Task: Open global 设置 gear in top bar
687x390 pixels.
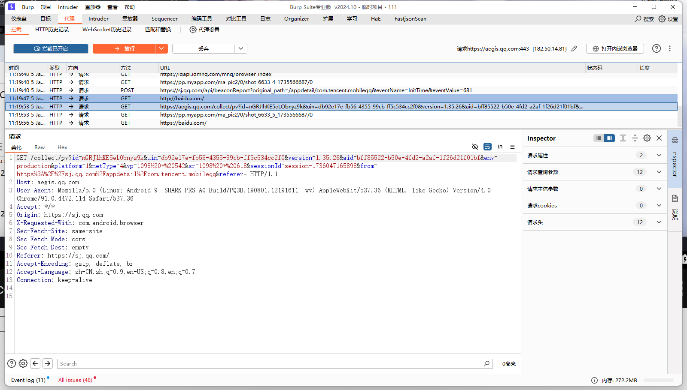Action: [662, 19]
